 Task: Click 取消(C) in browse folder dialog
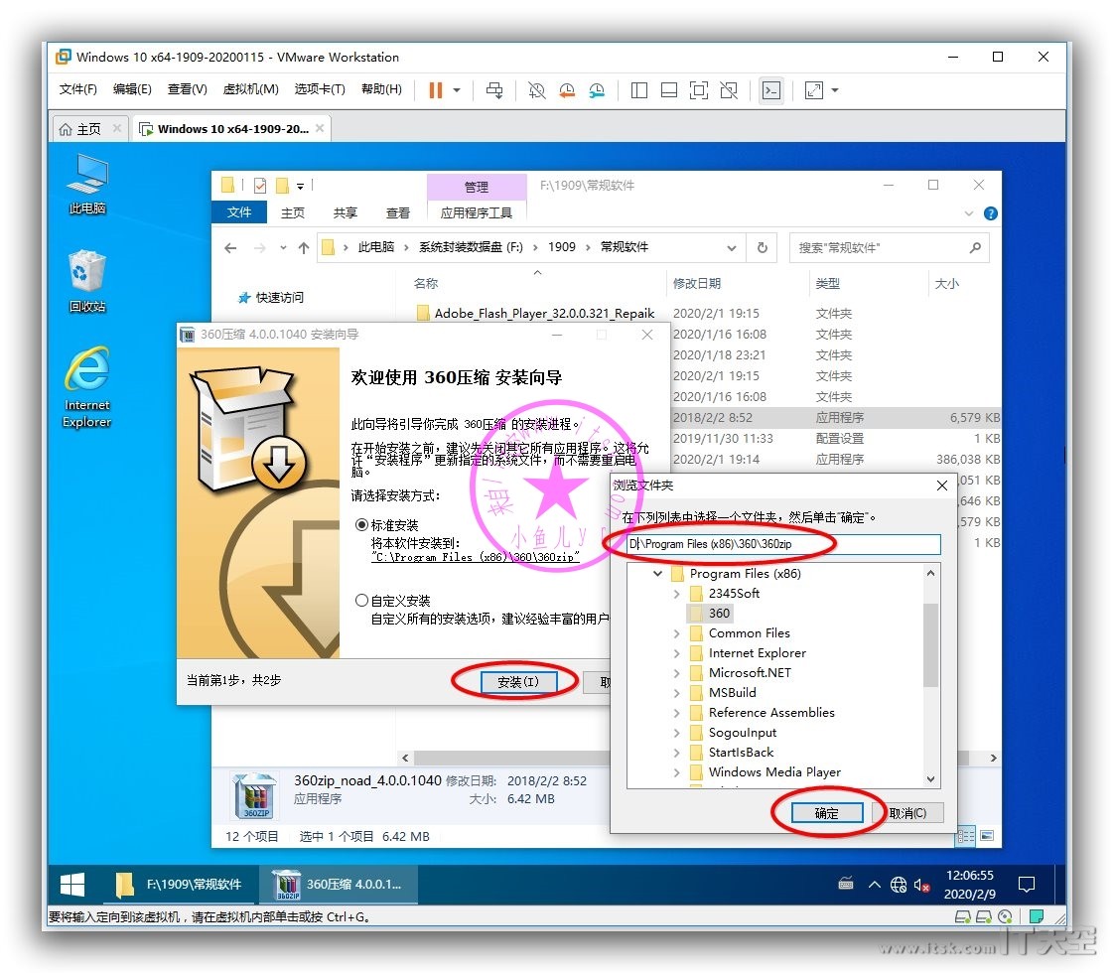tap(907, 813)
